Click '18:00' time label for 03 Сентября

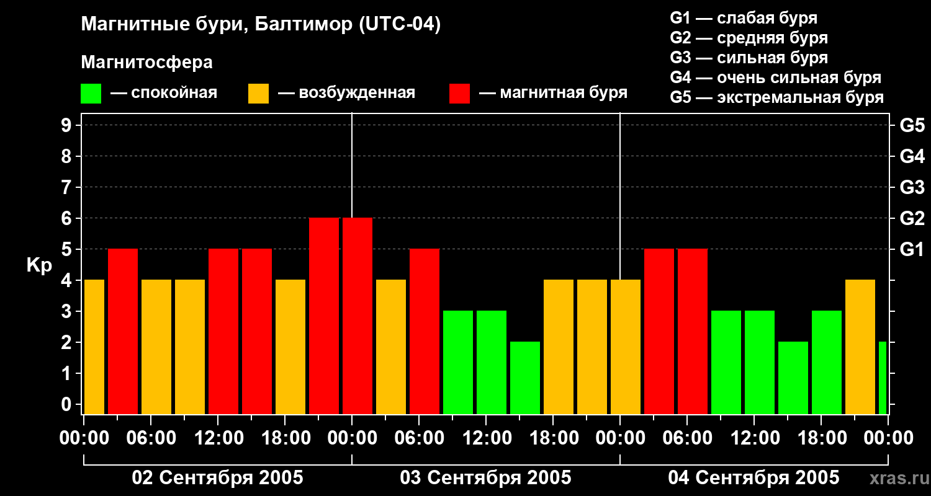(553, 438)
